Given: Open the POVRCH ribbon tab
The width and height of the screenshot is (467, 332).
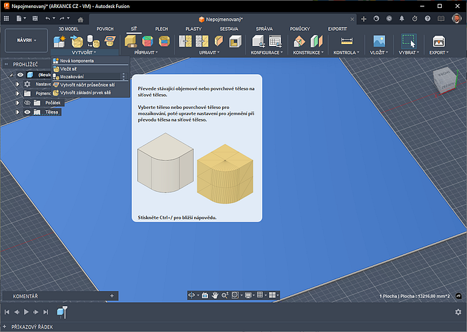Looking at the screenshot, I should [x=105, y=29].
